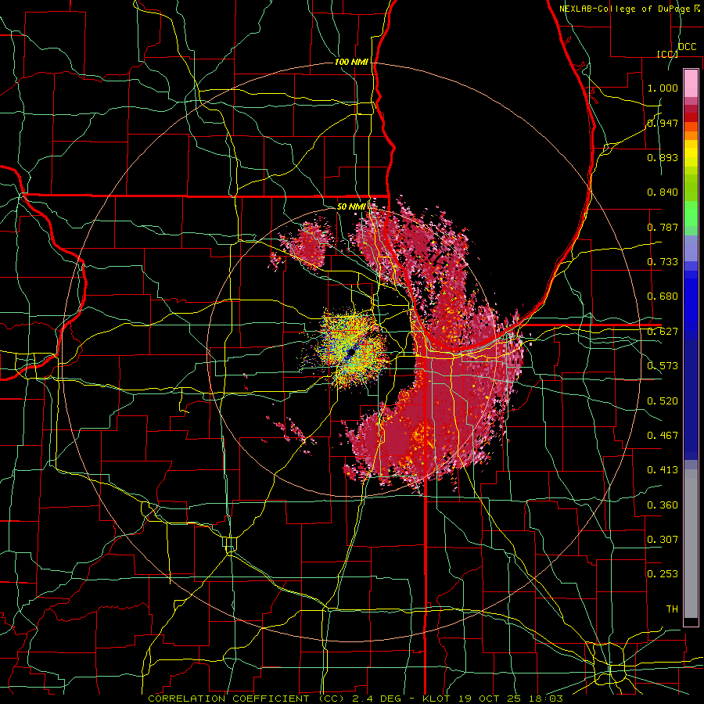
Task: Pick the bright green color bar segment
Action: pos(691,214)
